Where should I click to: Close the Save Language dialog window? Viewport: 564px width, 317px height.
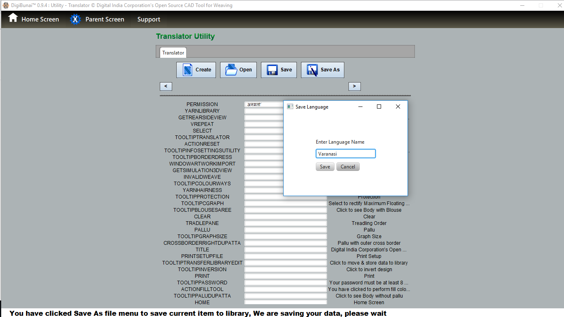[398, 106]
